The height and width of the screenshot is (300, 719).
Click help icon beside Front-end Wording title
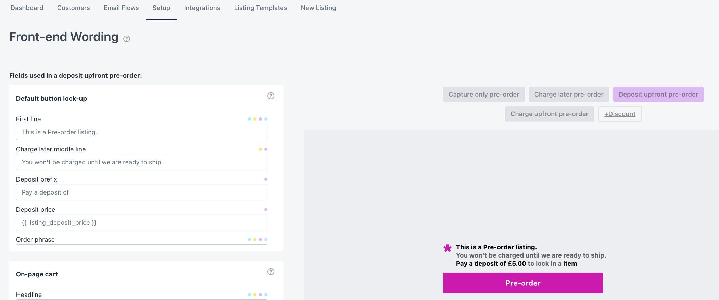[x=127, y=39]
